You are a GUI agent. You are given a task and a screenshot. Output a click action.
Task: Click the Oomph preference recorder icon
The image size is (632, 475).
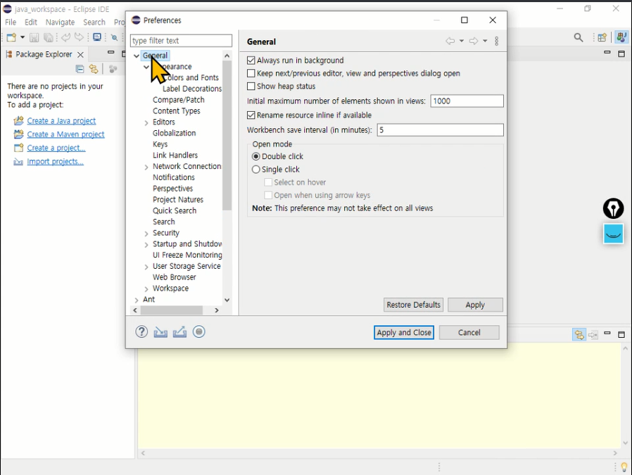pyautogui.click(x=199, y=331)
